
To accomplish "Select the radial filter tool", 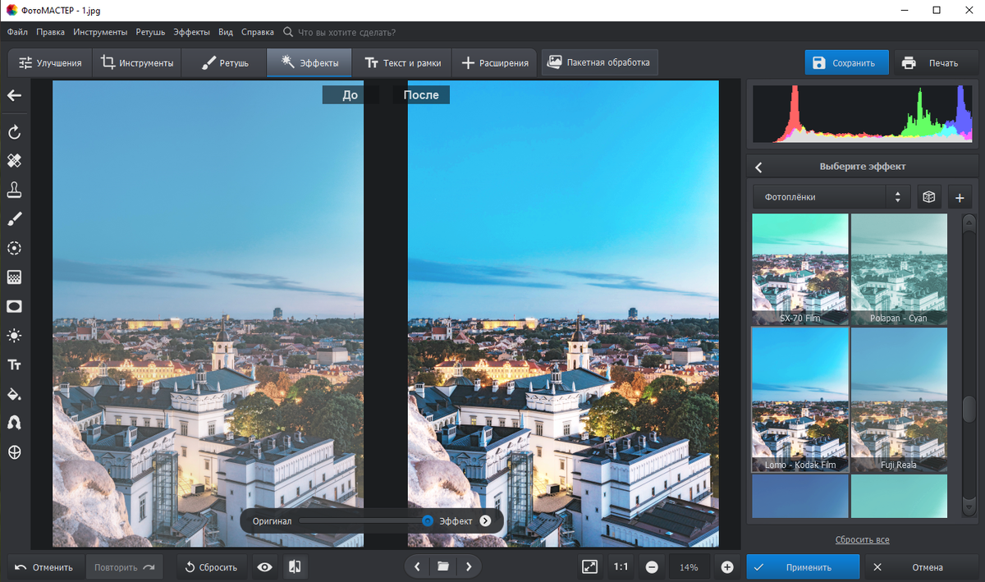I will [14, 248].
